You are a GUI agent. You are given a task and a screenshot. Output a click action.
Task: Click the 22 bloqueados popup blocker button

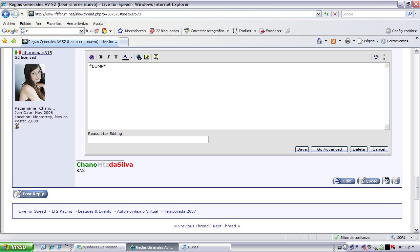tap(164, 31)
